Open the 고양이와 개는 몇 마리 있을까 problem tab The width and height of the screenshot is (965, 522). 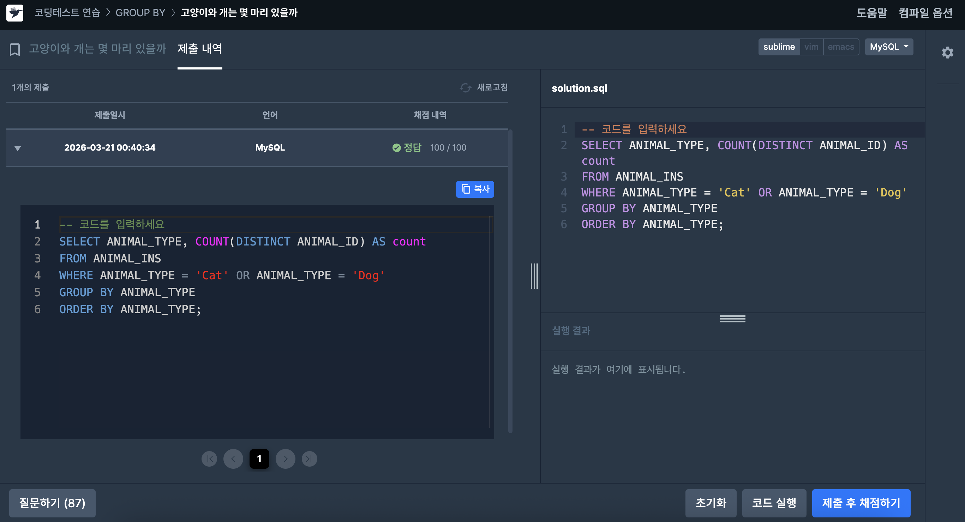[x=97, y=49]
